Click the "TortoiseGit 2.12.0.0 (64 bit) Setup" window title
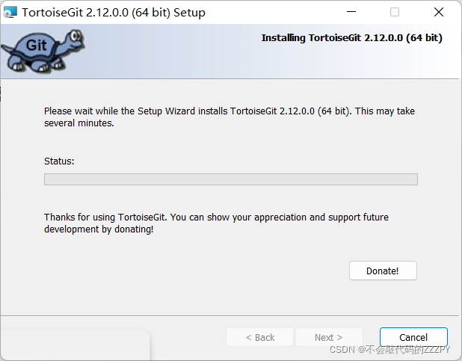Viewport: 462px width, 361px height. pos(114,13)
